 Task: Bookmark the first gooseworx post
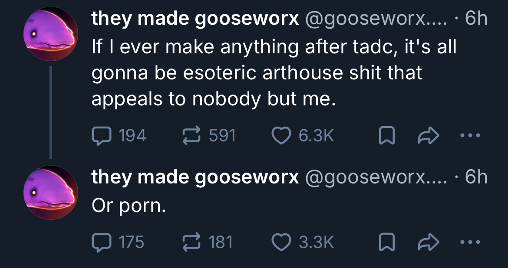click(x=387, y=136)
